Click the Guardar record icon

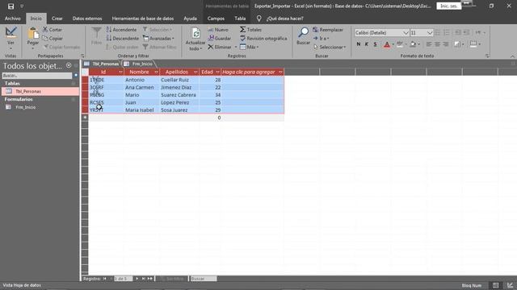(x=211, y=39)
